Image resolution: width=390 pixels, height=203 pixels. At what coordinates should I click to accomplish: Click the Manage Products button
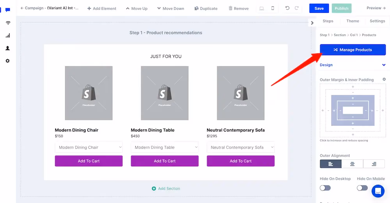[x=353, y=50]
